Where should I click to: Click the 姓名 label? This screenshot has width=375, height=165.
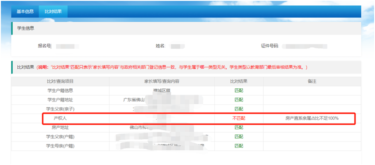pyautogui.click(x=160, y=46)
